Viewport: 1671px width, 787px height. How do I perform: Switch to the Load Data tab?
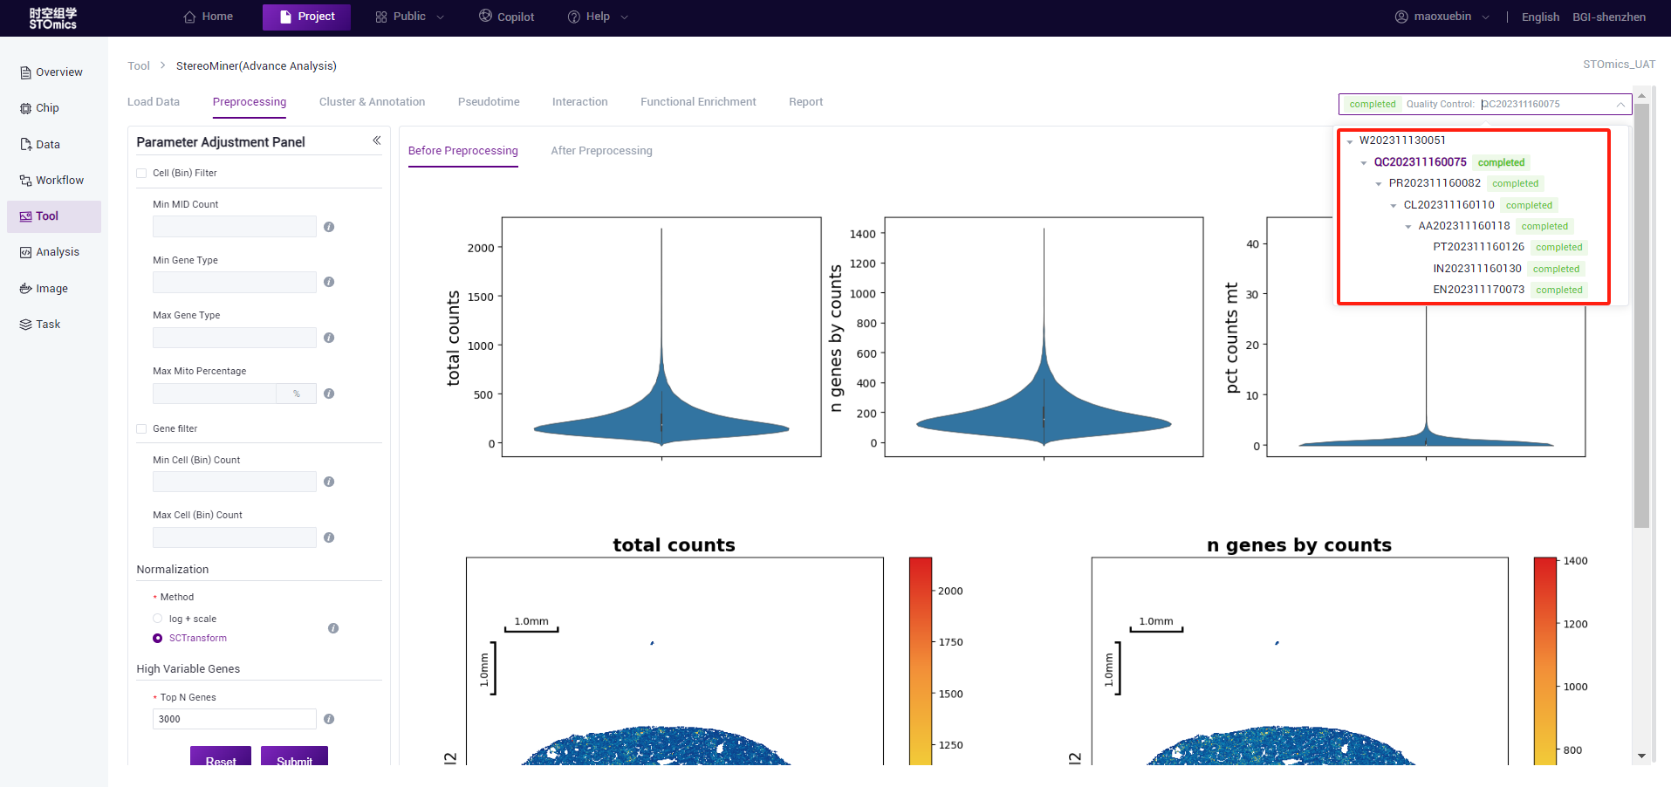tap(154, 102)
